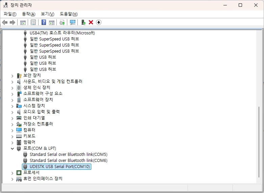This screenshot has width=264, height=193.
Task: Click the fingerprint icon beside 생체 인식 장치
Action: click(19, 88)
